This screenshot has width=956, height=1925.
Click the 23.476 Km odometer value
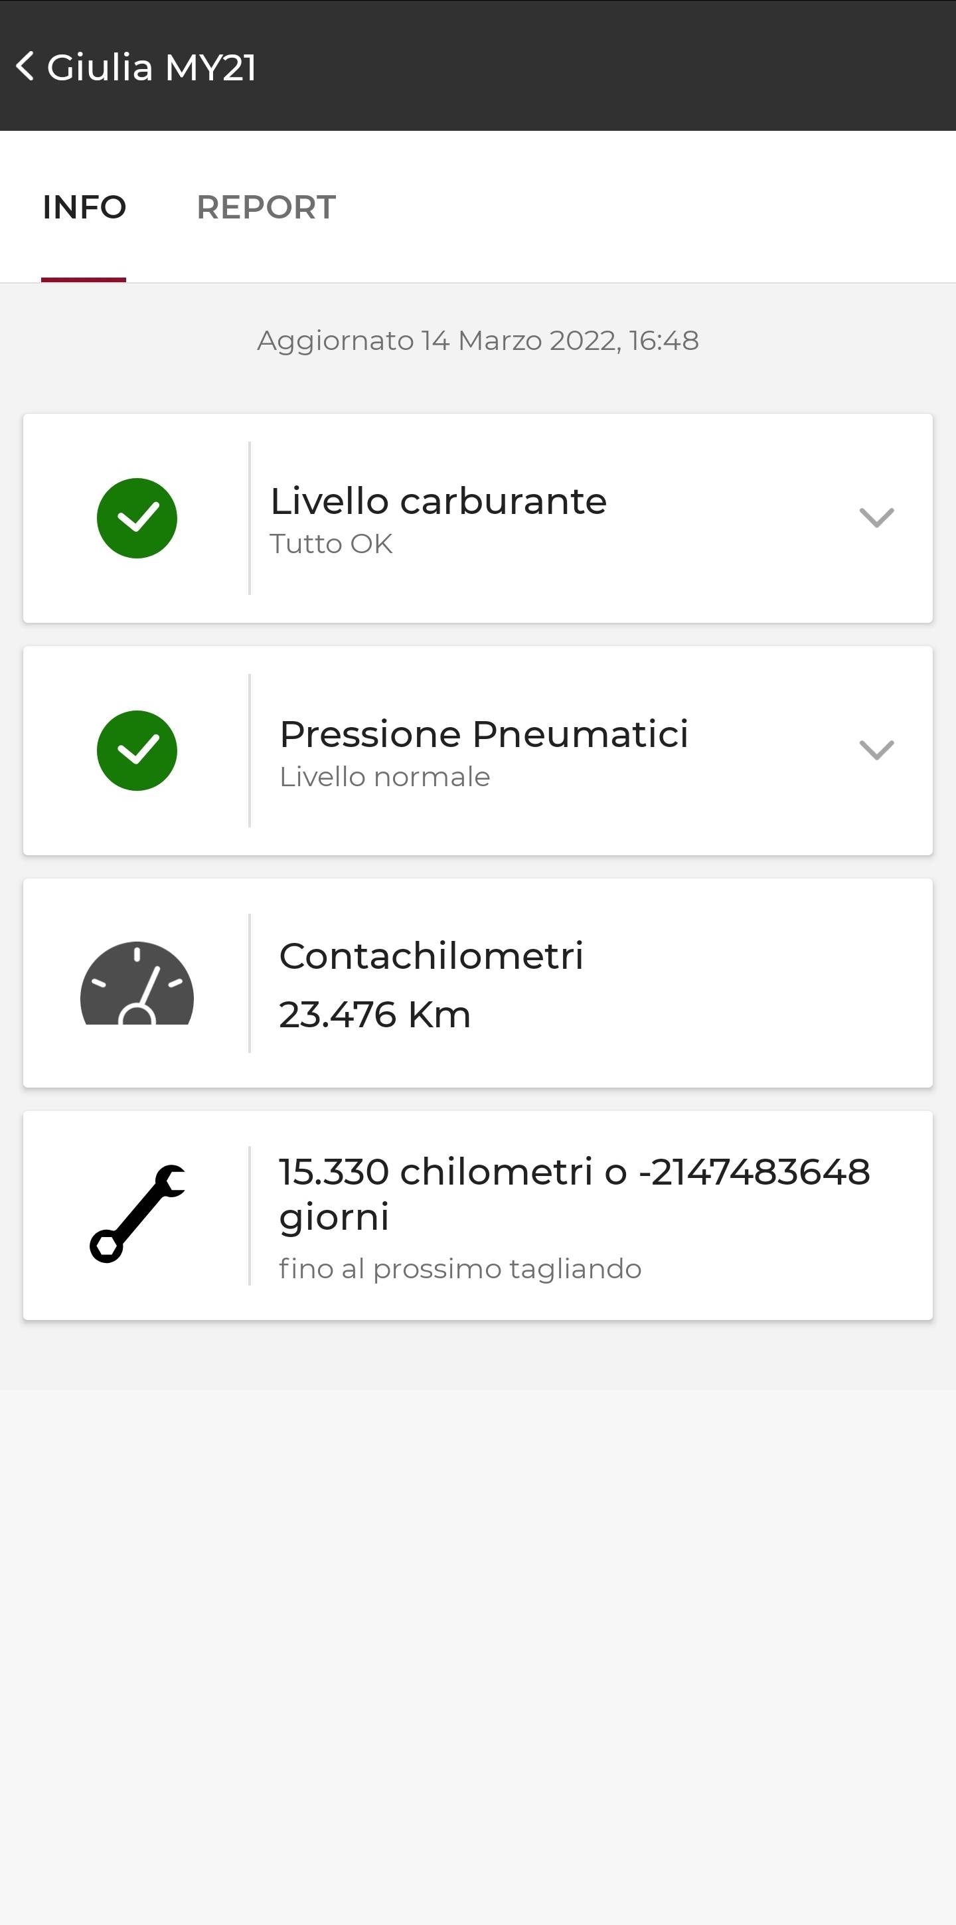(x=375, y=1015)
